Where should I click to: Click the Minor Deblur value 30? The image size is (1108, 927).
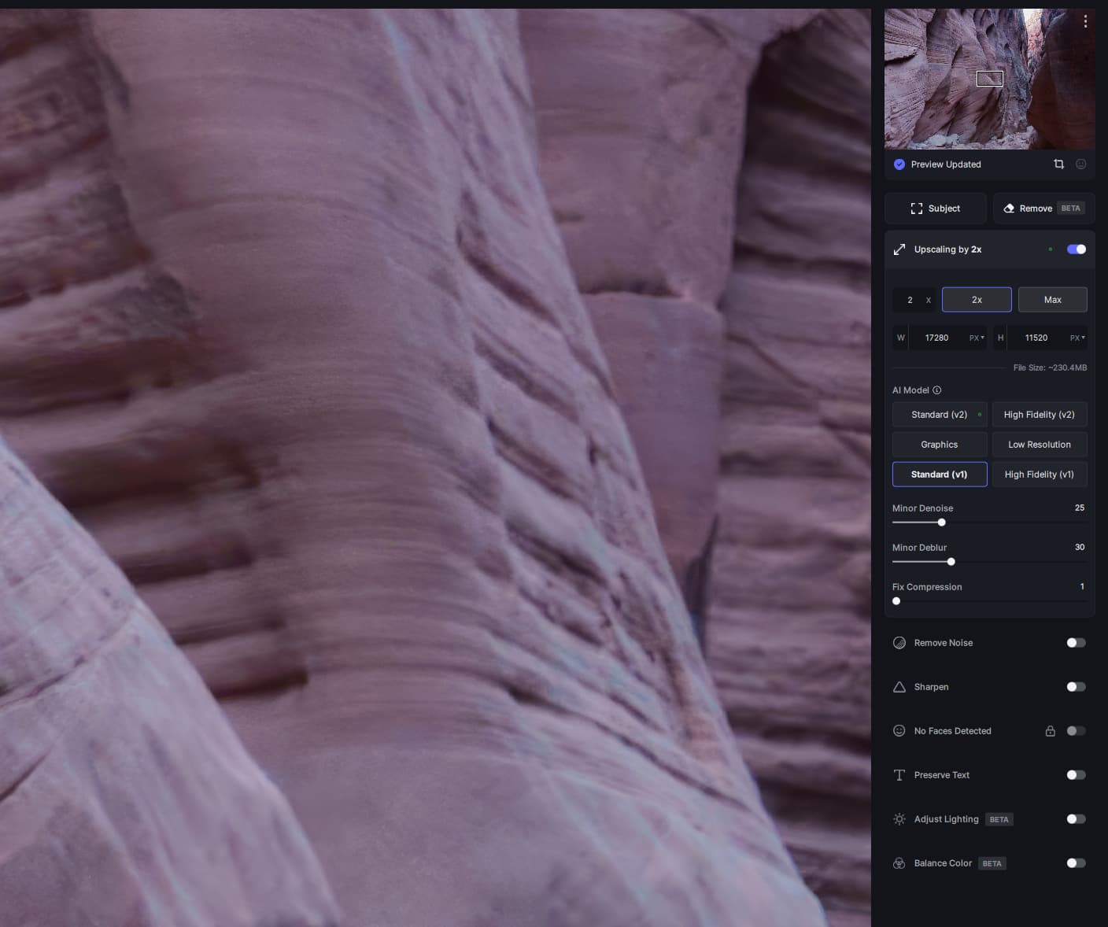(1080, 547)
